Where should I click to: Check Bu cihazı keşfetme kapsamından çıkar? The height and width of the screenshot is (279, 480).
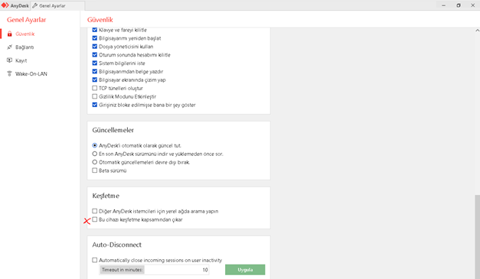tap(95, 219)
